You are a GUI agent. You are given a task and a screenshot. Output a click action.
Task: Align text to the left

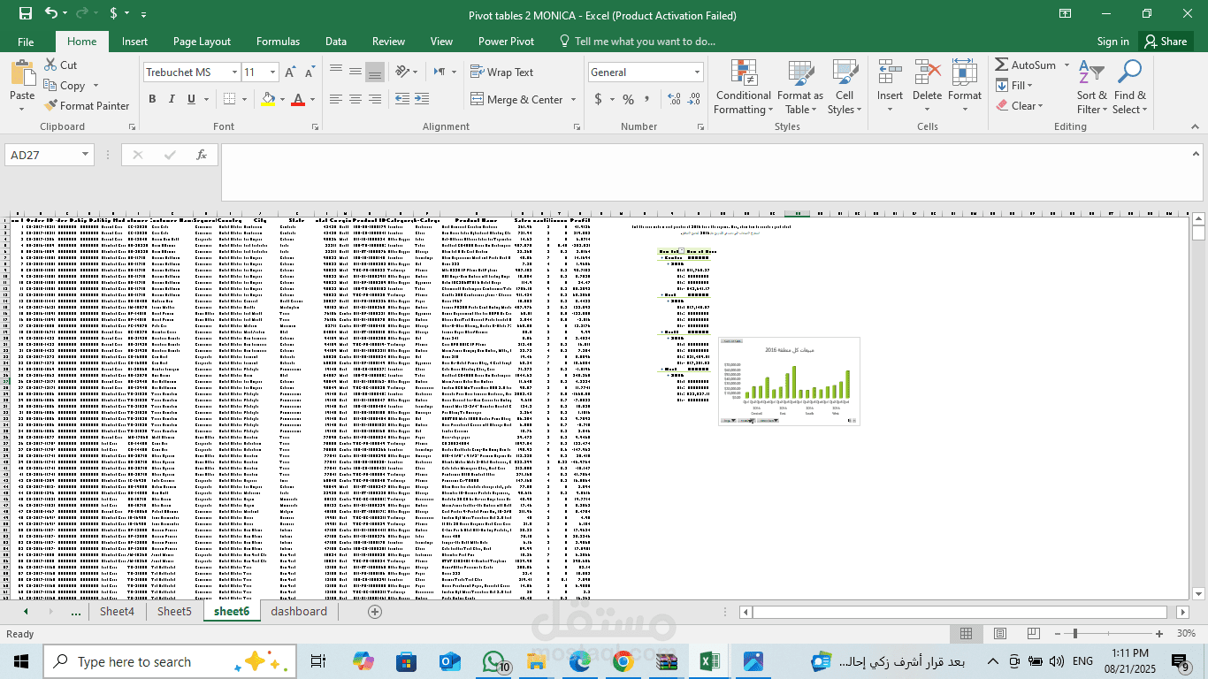(336, 99)
